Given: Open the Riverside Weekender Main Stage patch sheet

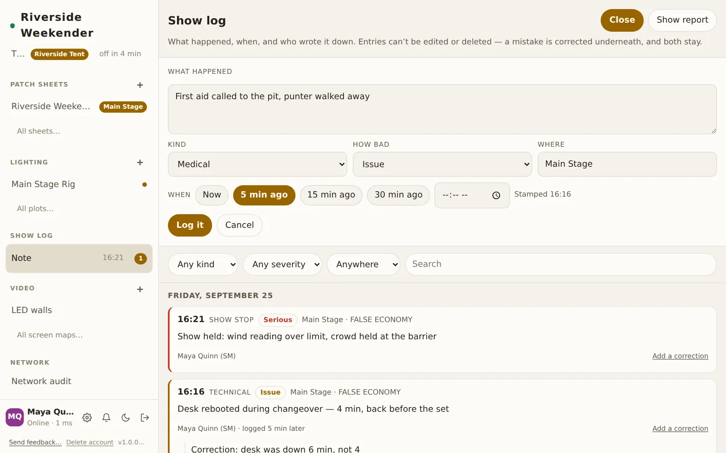Looking at the screenshot, I should (x=79, y=106).
